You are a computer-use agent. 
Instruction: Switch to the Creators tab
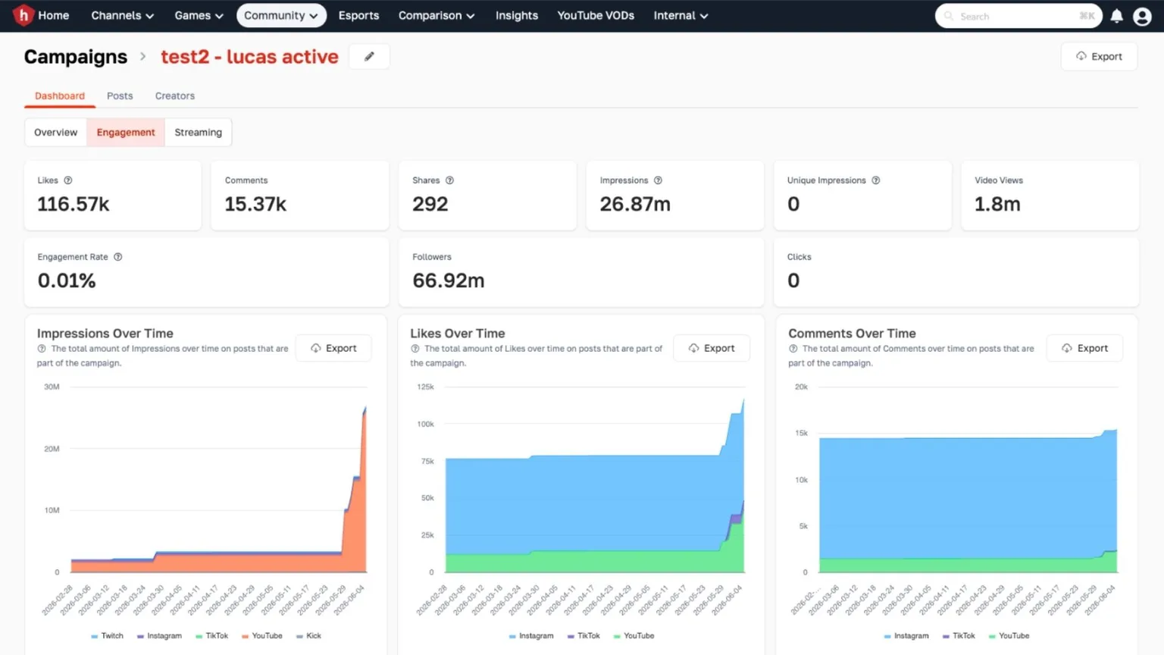pos(175,96)
